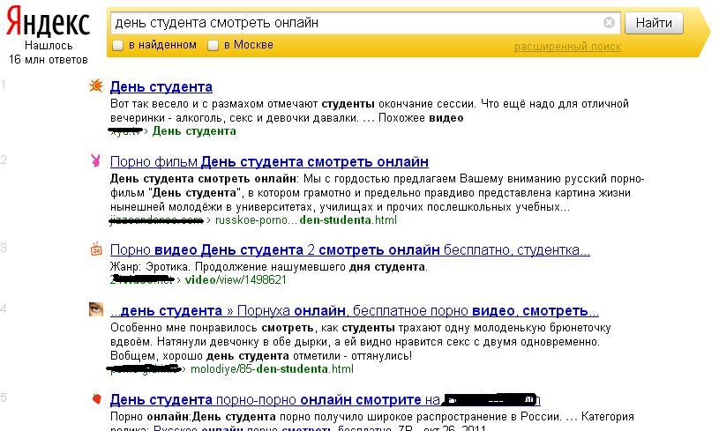The height and width of the screenshot is (431, 719).
Task: Open the first result titled 'День студента'
Action: (x=161, y=86)
